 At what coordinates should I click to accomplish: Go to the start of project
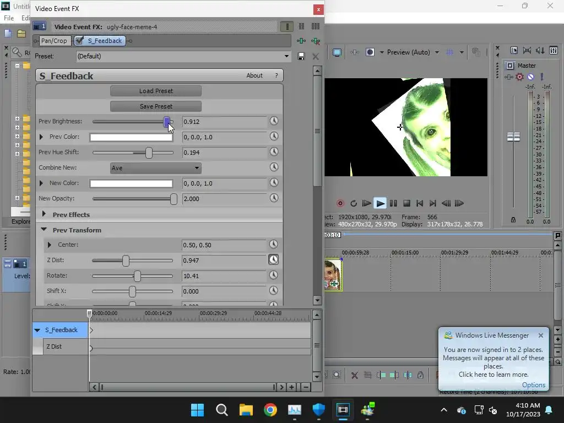[419, 204]
